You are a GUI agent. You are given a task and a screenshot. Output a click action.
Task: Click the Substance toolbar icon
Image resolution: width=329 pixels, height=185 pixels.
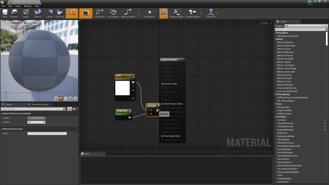[150, 13]
